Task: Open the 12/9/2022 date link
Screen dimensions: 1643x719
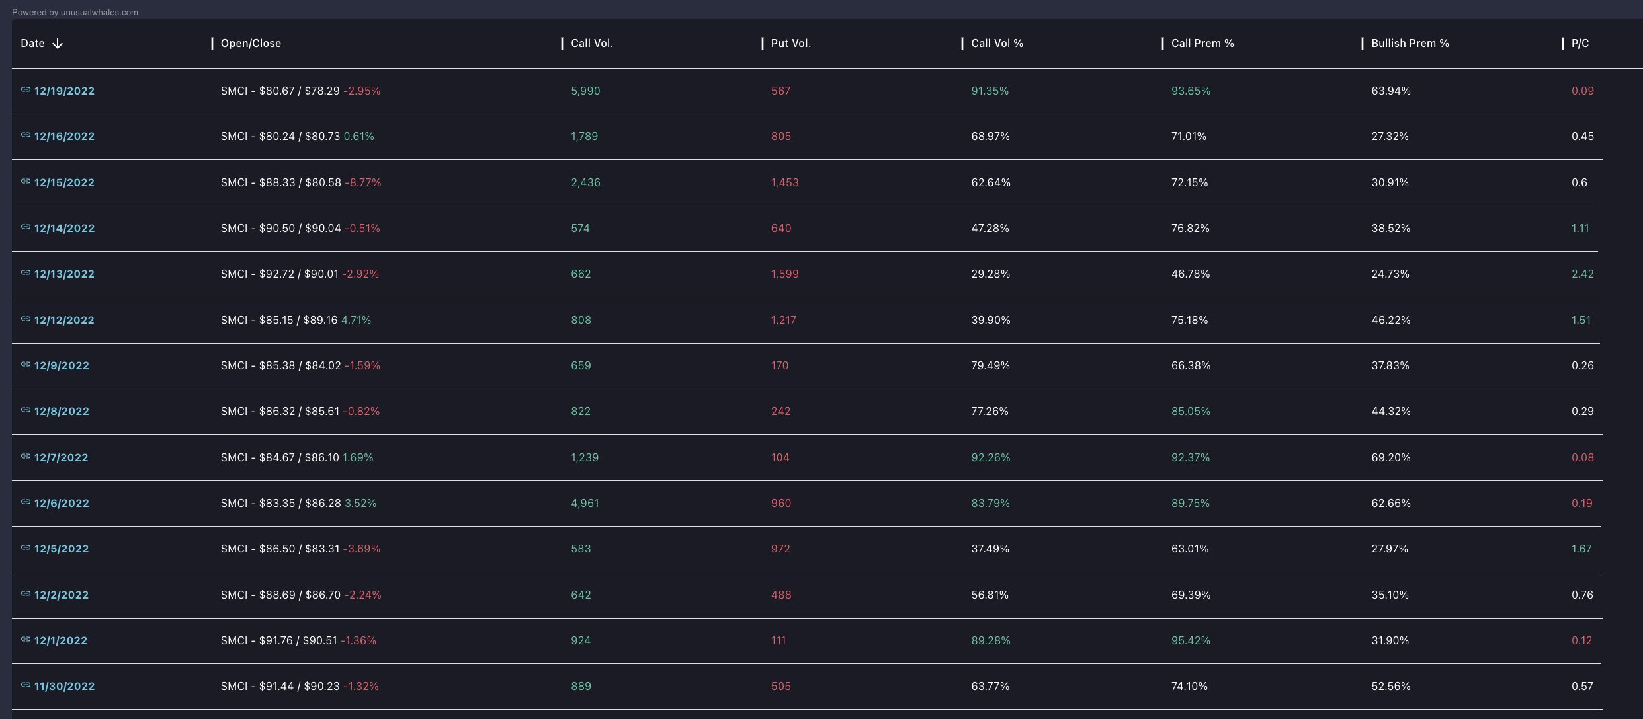Action: click(x=62, y=365)
